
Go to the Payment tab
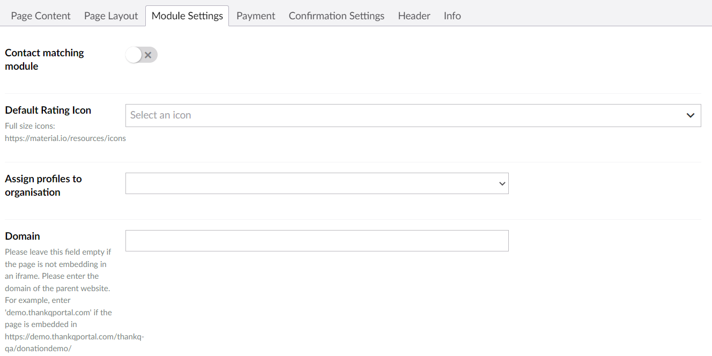256,16
